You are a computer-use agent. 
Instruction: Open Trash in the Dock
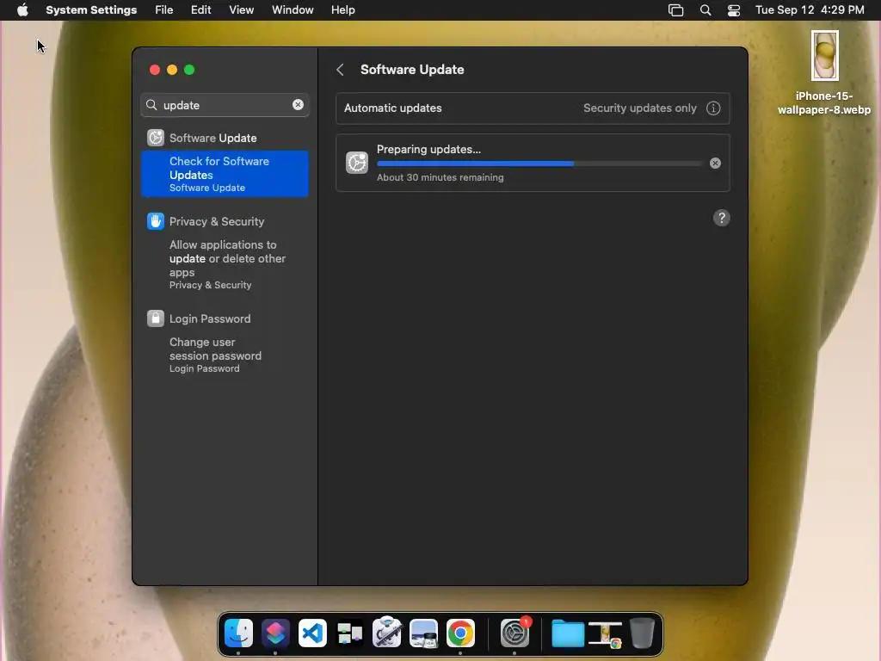[x=642, y=633]
